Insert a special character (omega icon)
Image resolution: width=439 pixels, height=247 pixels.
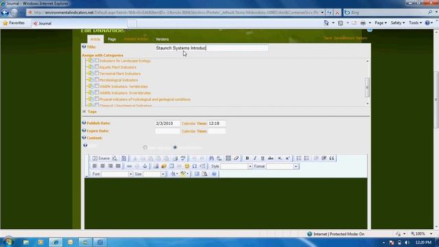pyautogui.click(x=195, y=166)
